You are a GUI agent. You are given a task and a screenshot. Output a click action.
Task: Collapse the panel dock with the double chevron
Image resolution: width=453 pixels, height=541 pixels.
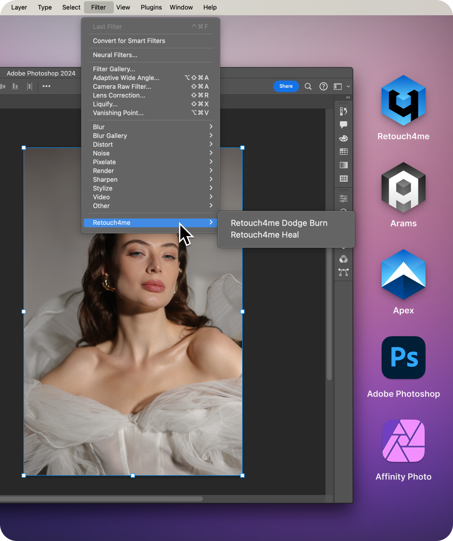click(347, 97)
